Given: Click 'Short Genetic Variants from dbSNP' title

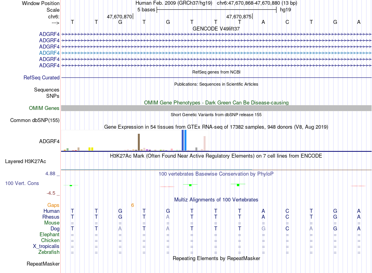Looking at the screenshot, I should 216,115.
